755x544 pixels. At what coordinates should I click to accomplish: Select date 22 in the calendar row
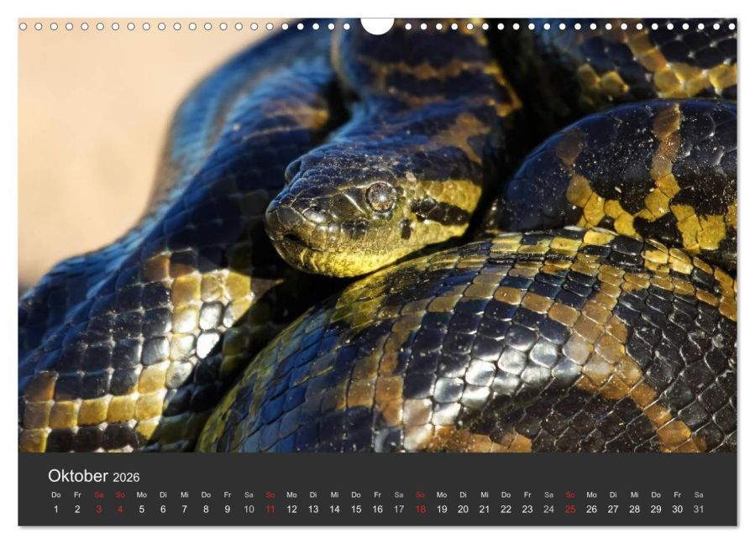pyautogui.click(x=506, y=510)
